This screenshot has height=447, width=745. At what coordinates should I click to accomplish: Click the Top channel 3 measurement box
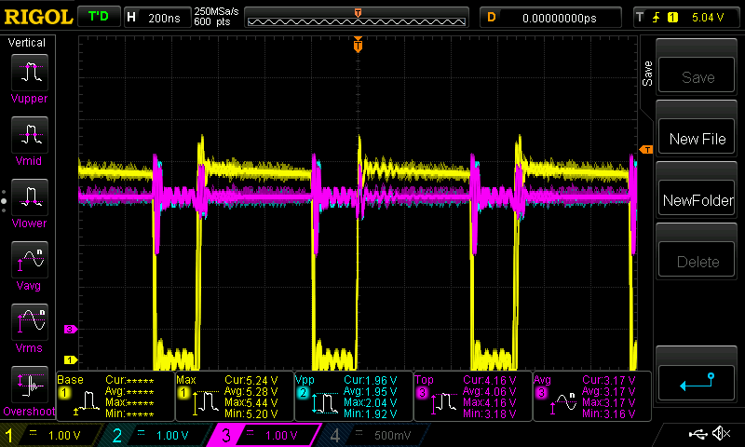click(473, 396)
